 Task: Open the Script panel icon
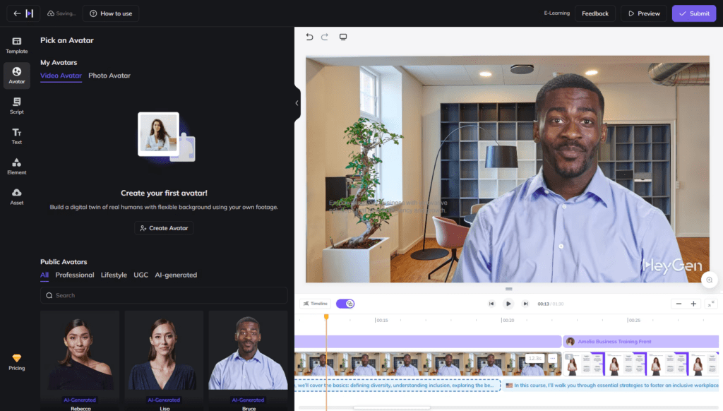point(17,105)
